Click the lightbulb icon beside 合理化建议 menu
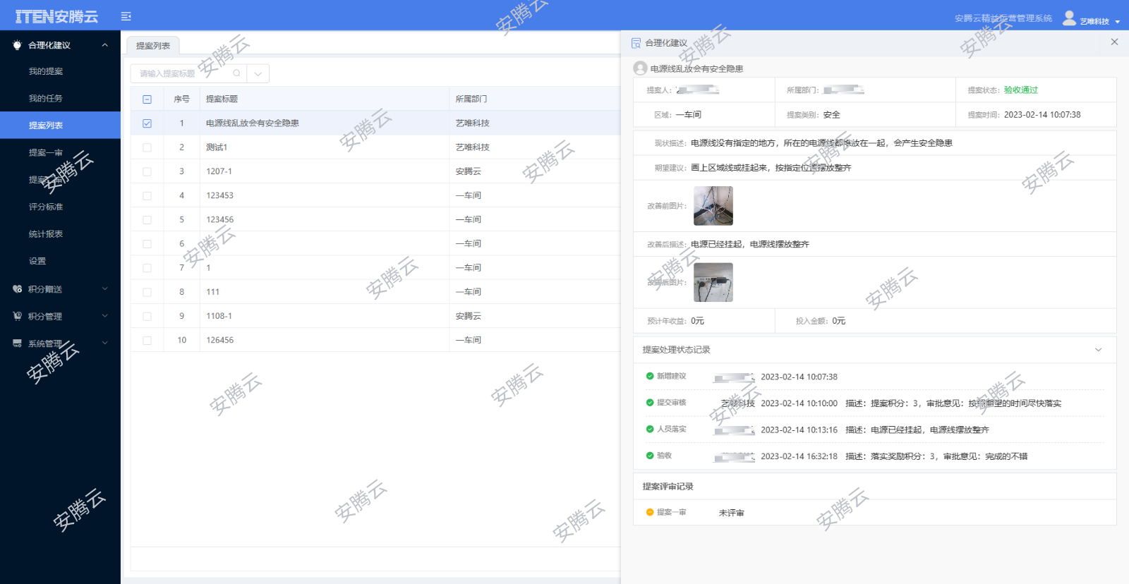Viewport: 1129px width, 584px height. [x=18, y=45]
